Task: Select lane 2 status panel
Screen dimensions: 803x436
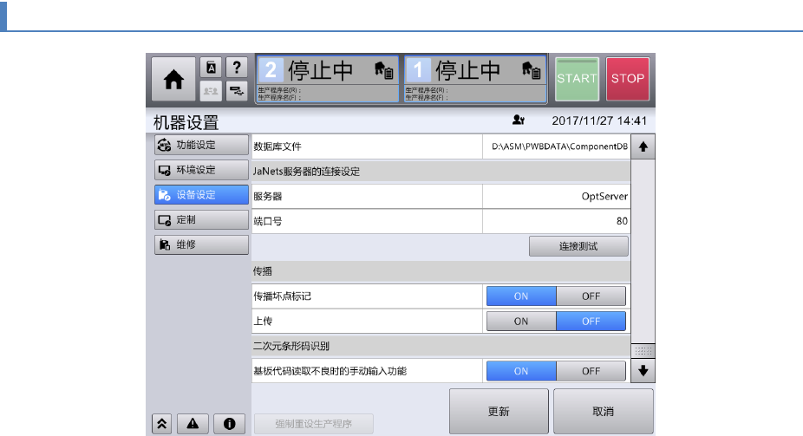Action: pos(327,79)
